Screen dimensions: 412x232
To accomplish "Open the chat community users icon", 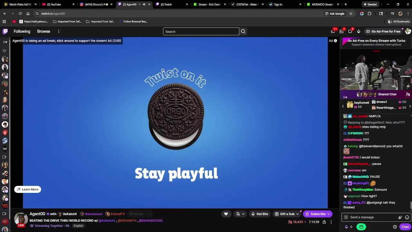I will point(408,94).
